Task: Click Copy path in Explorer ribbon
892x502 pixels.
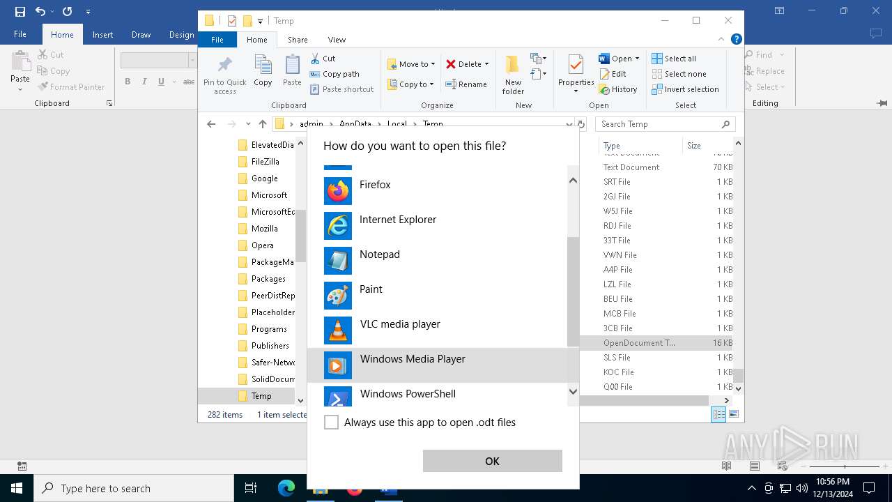Action: [334, 74]
